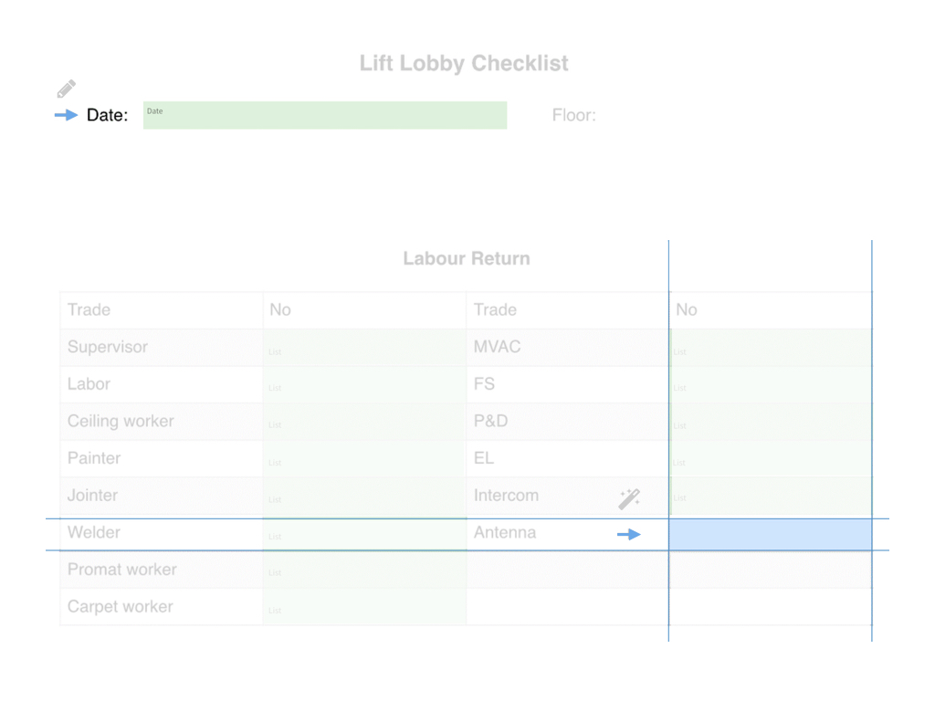The width and height of the screenshot is (935, 701).
Task: Open the Labor No list field
Action: coord(364,384)
